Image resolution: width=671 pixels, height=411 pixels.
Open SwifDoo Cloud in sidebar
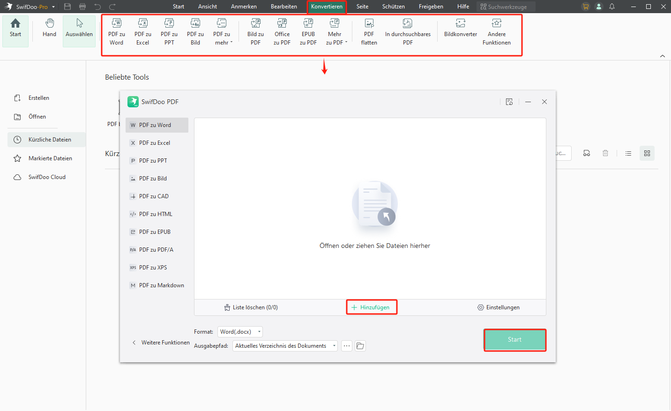(46, 177)
